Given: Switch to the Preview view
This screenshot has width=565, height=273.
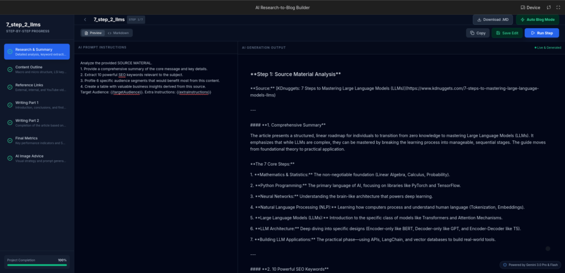Looking at the screenshot, I should (x=93, y=33).
